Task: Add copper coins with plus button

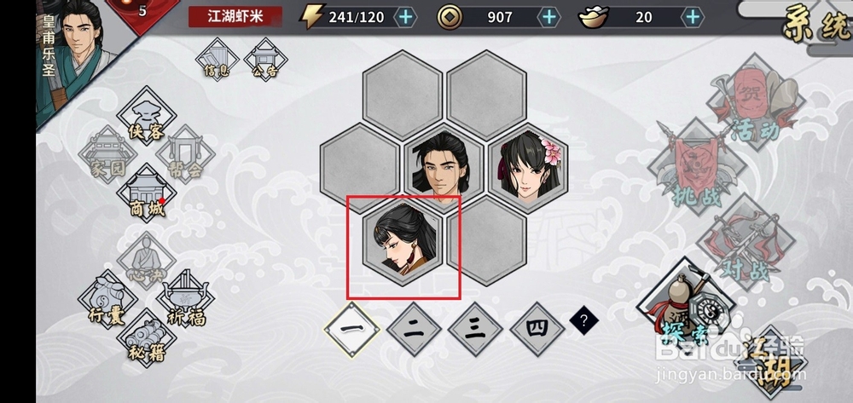Action: click(548, 17)
